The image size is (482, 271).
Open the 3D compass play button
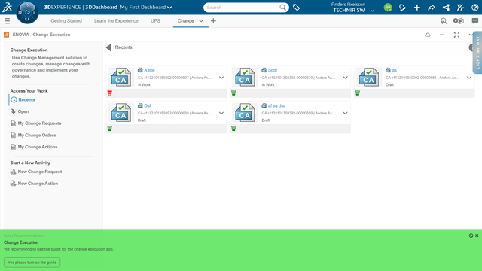[27, 12]
